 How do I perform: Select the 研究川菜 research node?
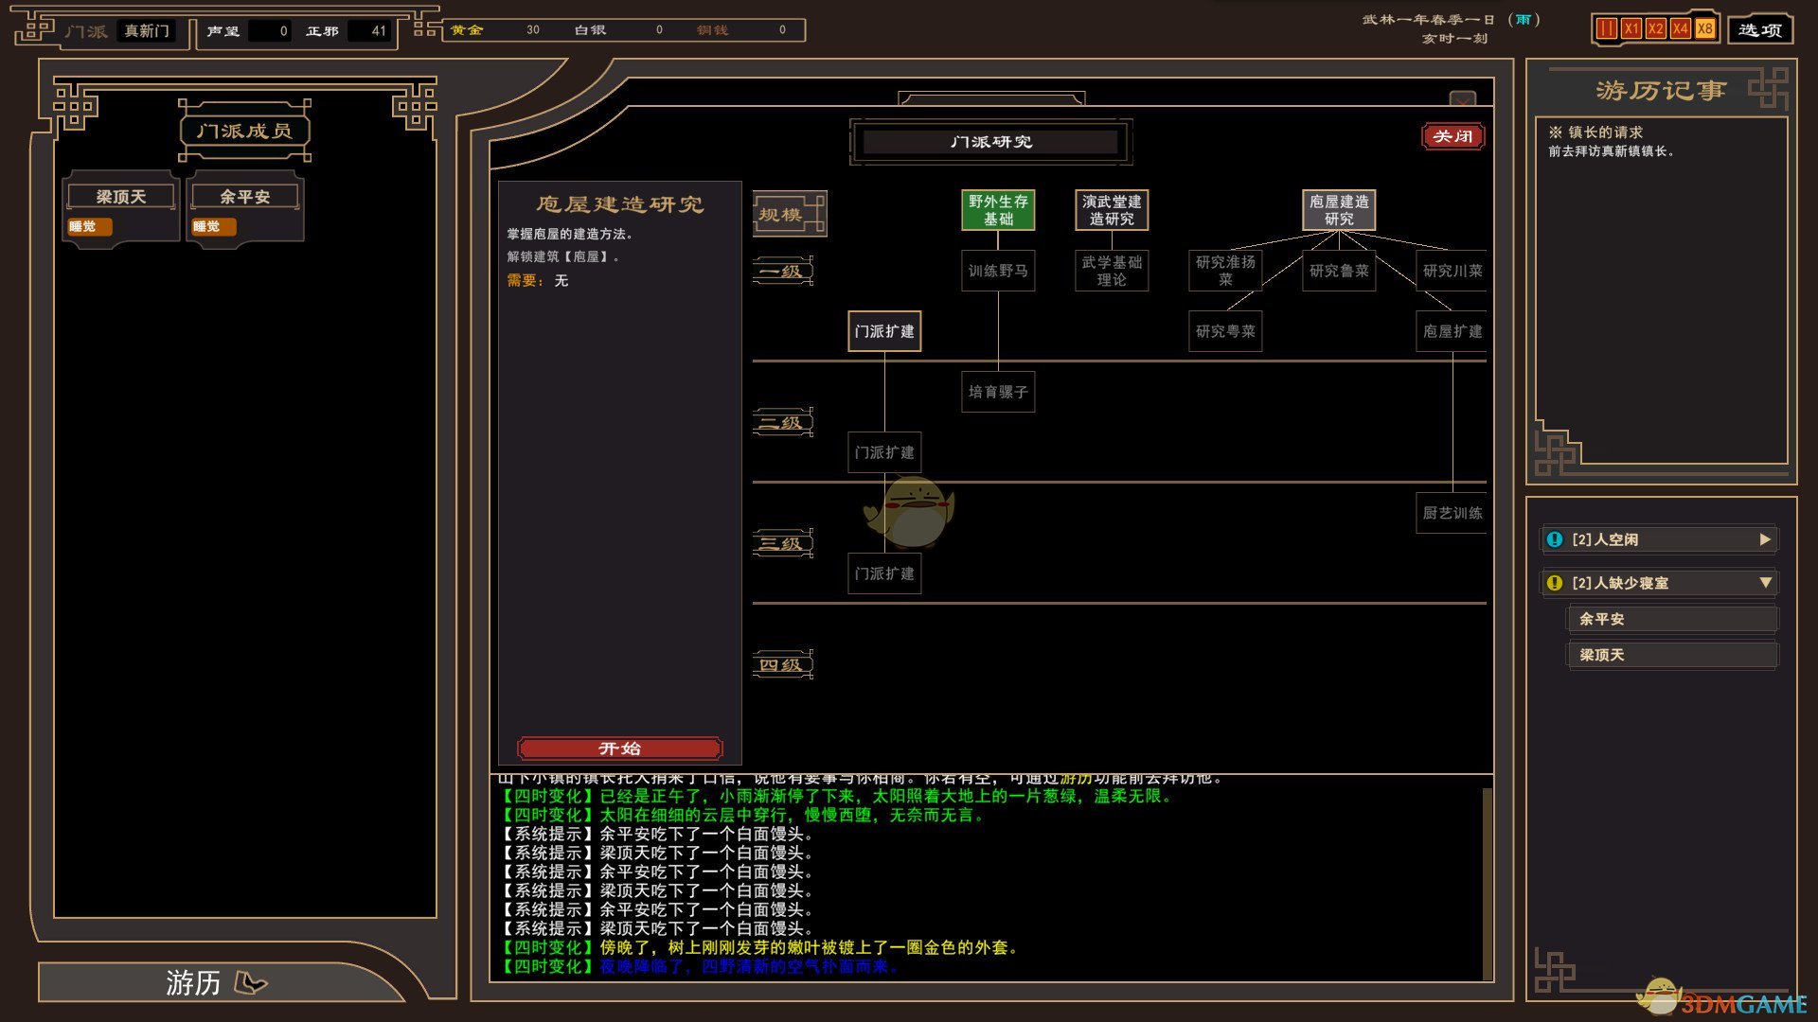coord(1452,271)
